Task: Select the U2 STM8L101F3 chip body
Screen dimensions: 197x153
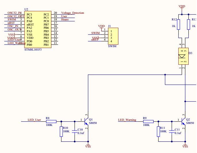Action: [38, 29]
